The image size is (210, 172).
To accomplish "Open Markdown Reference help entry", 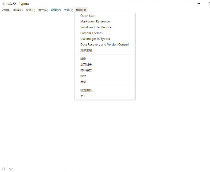I will [105, 21].
